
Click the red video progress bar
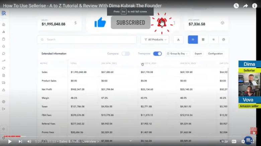[12, 136]
